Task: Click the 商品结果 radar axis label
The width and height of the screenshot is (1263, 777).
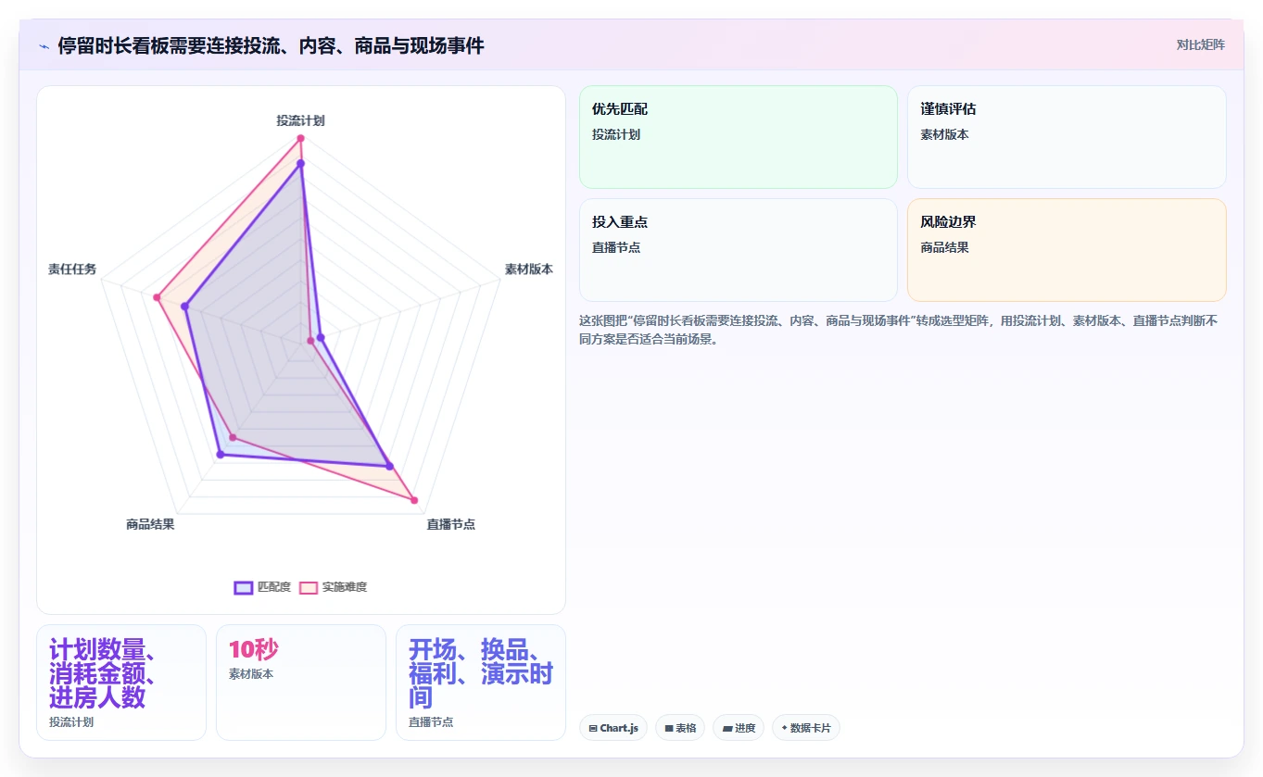Action: (150, 524)
